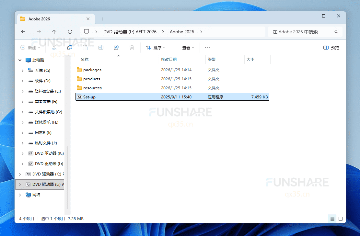The height and width of the screenshot is (236, 360).
Task: Cut the selected Set-up file
Action: pyautogui.click(x=54, y=48)
